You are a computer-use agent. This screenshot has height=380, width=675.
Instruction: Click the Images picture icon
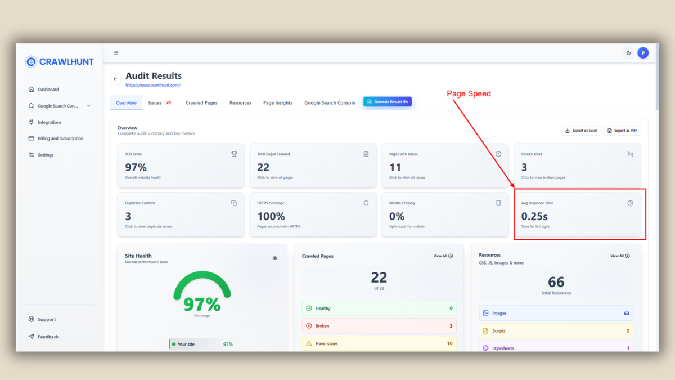click(x=486, y=313)
